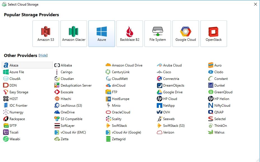
Task: Select the Rackspace provider
Action: coord(14,119)
